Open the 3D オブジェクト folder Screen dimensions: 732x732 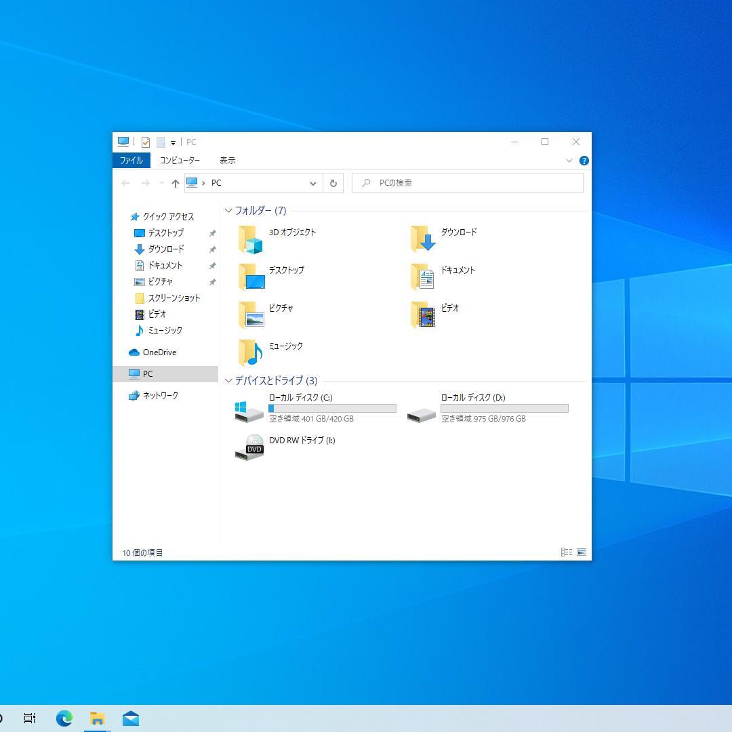point(291,232)
